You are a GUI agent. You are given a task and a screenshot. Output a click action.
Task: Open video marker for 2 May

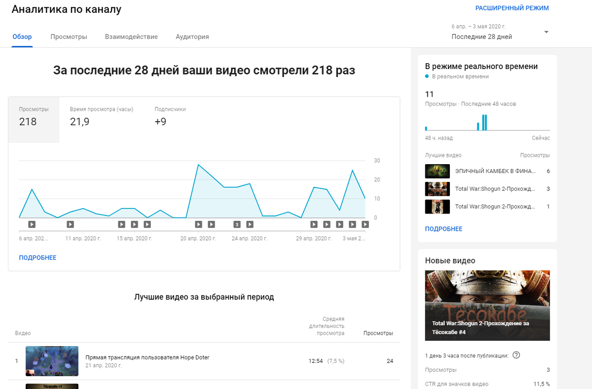point(353,224)
